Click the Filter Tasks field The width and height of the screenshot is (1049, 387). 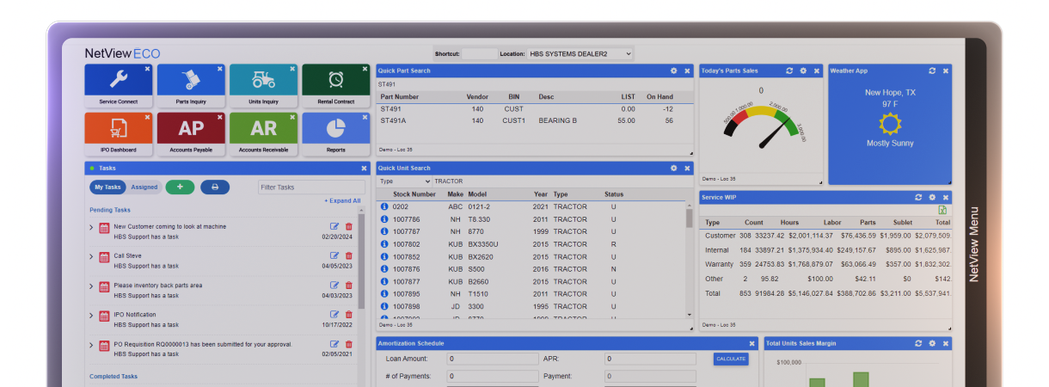pos(311,187)
